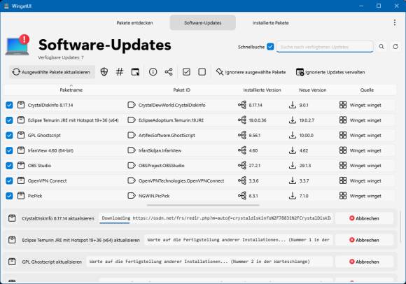Focus the update search input field
This screenshot has width=406, height=284.
point(325,47)
